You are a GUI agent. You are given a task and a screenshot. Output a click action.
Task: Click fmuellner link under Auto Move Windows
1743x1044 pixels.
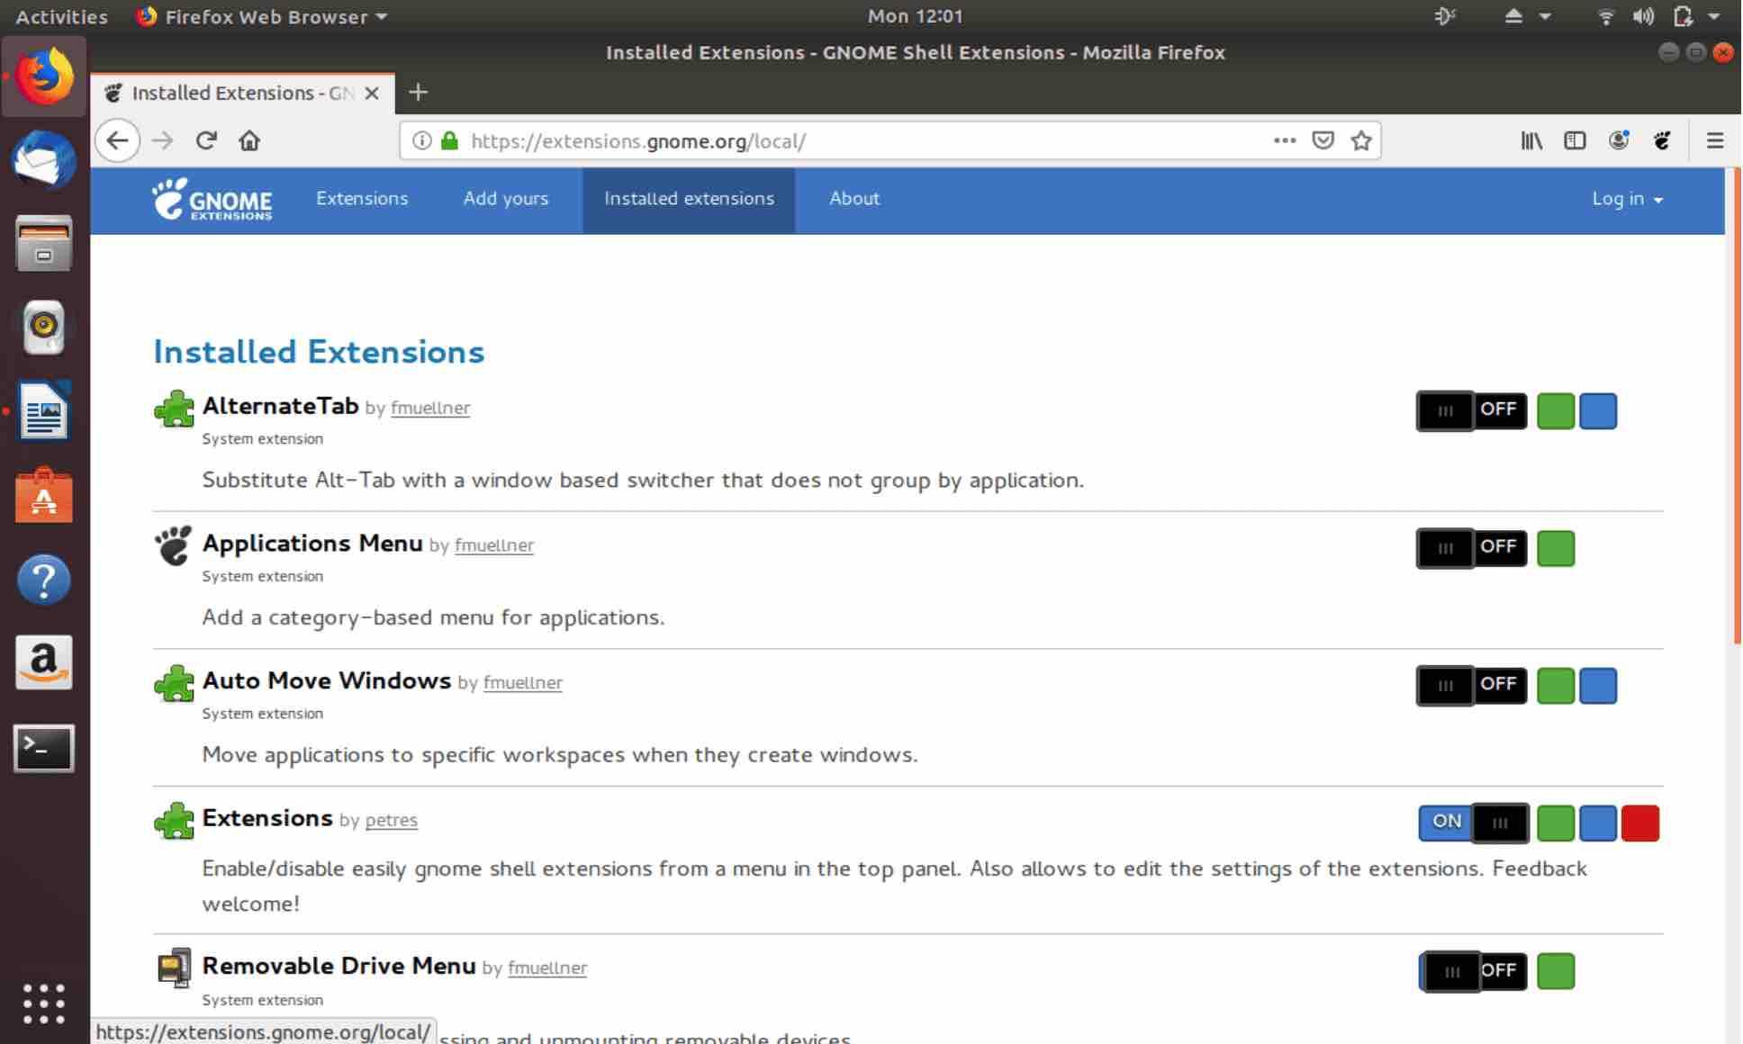pyautogui.click(x=523, y=682)
